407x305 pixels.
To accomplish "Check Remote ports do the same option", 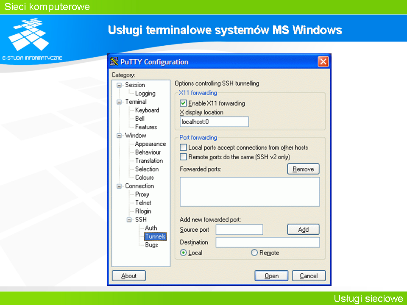I will [183, 157].
